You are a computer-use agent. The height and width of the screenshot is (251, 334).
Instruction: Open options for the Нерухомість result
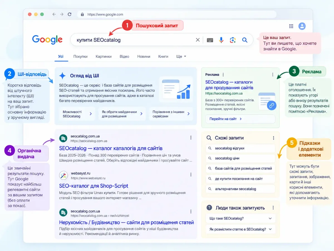(191, 211)
